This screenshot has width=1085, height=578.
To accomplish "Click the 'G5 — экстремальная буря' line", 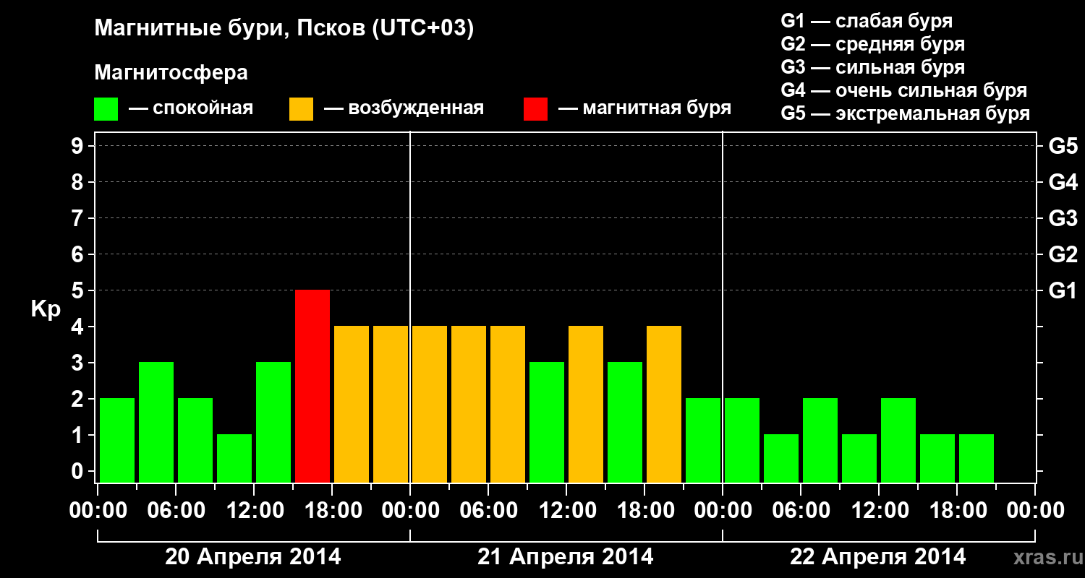I will (906, 114).
